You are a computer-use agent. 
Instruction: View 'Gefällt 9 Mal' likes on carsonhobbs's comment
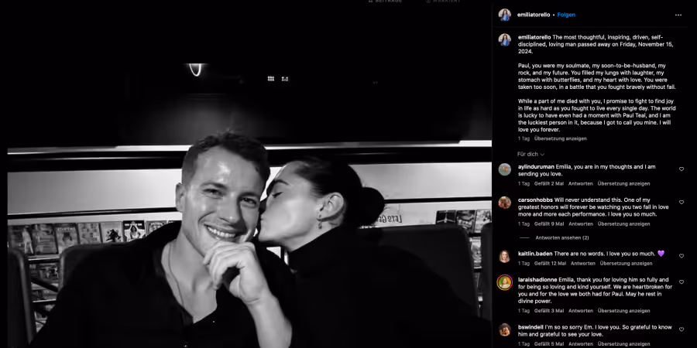(x=549, y=224)
